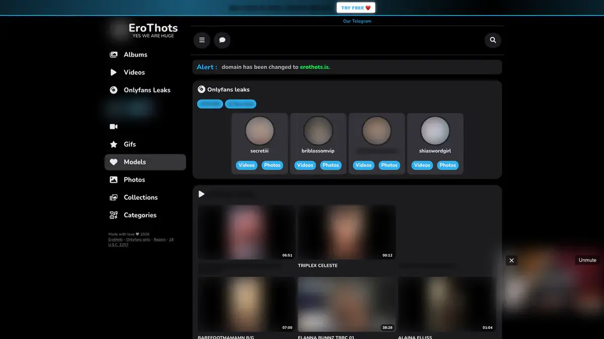Screen dimensions: 604x339
Task: Click the secretiii username text
Action: (260, 151)
